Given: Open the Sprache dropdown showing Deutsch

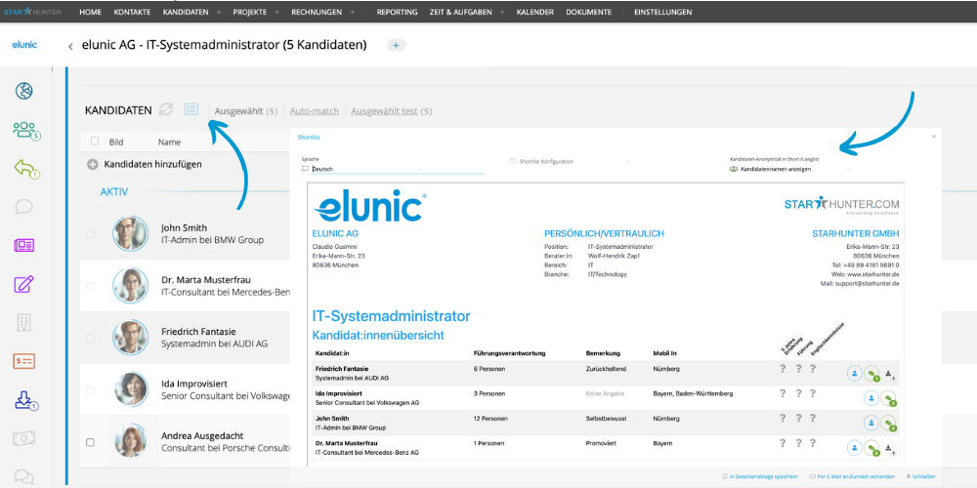Looking at the screenshot, I should click(x=393, y=169).
